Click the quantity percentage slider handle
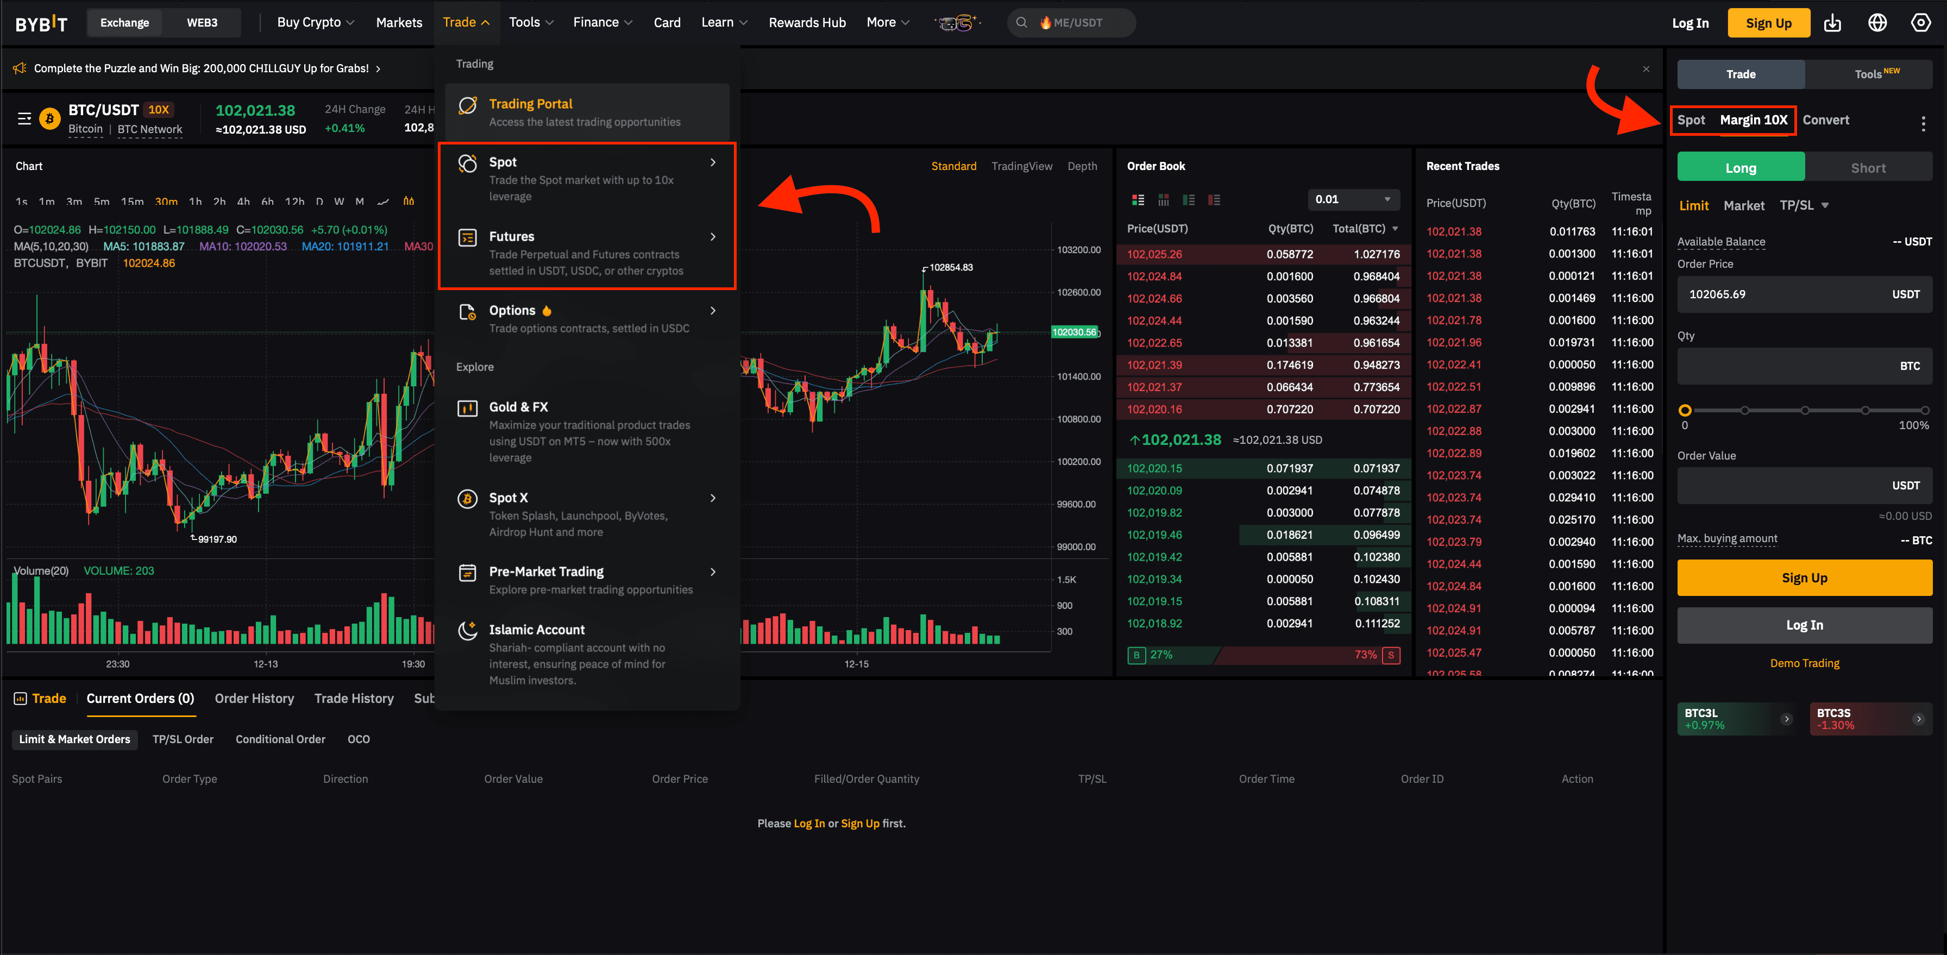1947x955 pixels. pos(1685,410)
